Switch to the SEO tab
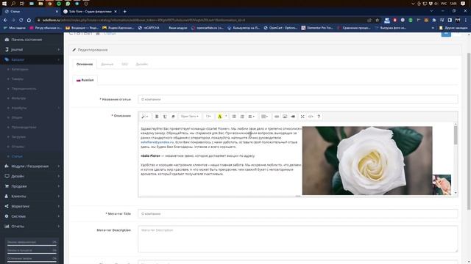471x264 pixels. click(x=124, y=64)
